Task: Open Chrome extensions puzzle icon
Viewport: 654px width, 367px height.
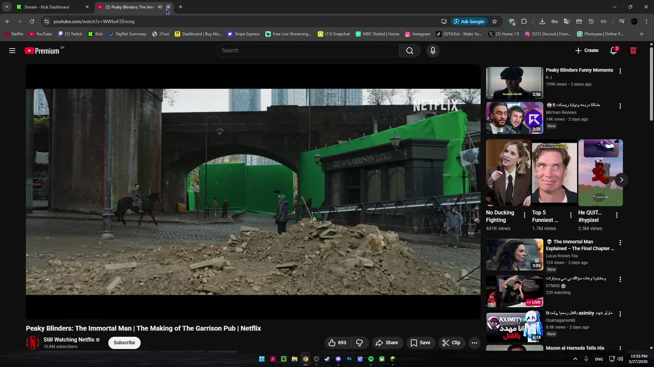Action: tap(524, 21)
